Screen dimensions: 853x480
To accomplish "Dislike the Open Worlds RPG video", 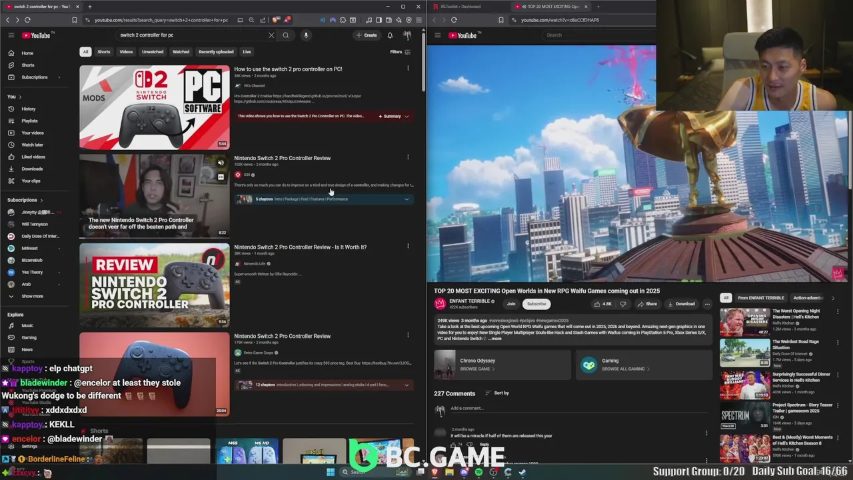I will click(x=623, y=304).
